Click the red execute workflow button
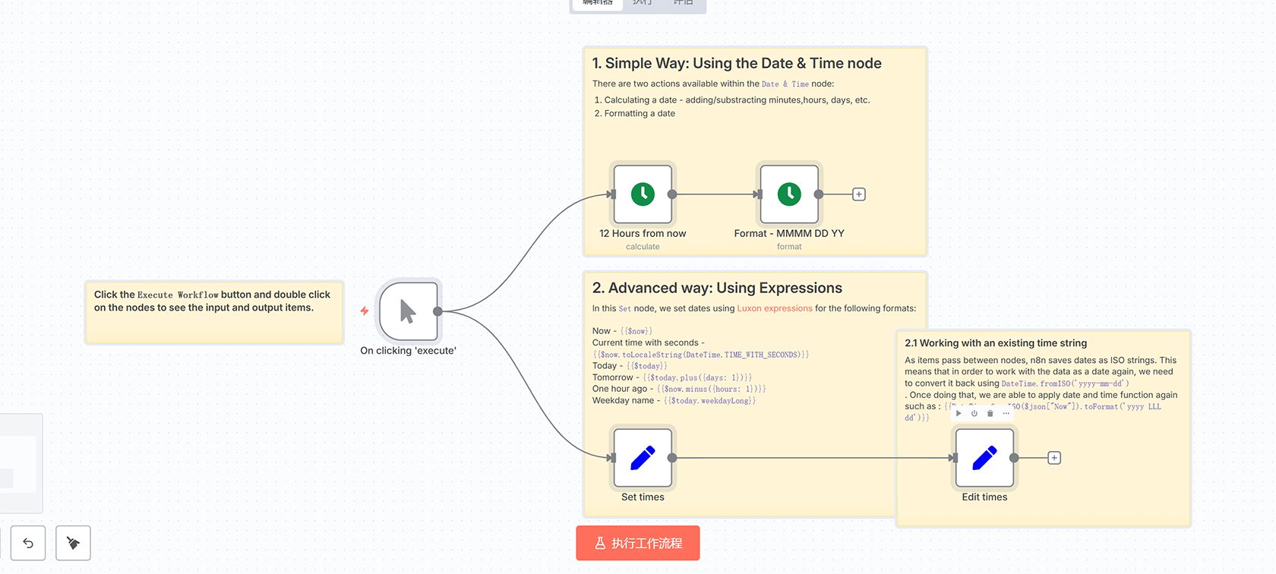Viewport: 1276px width, 574px height. (x=637, y=543)
